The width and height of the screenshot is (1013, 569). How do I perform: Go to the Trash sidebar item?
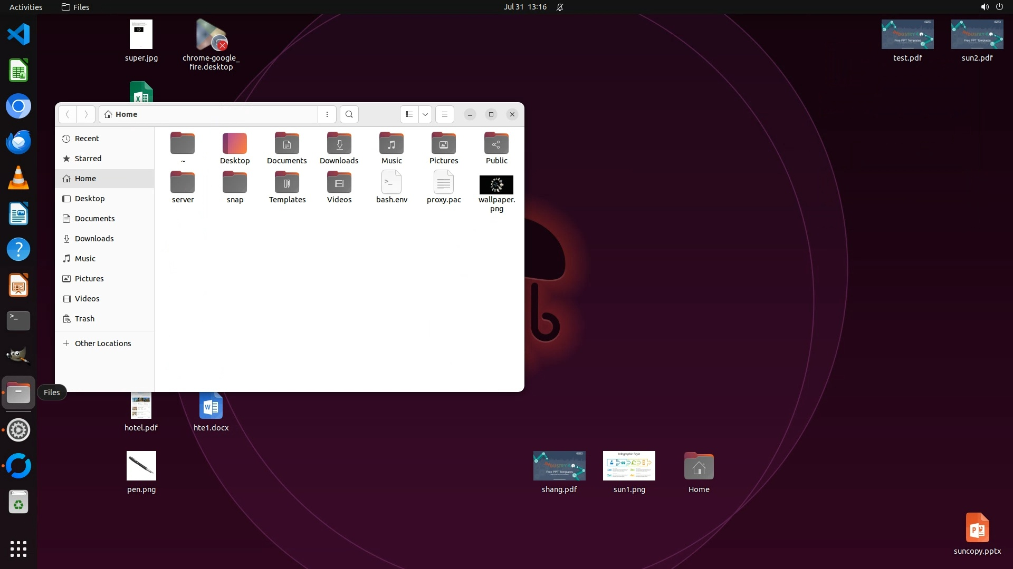[84, 319]
